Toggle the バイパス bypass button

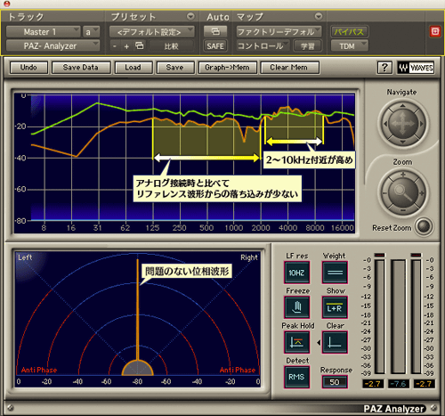point(350,32)
